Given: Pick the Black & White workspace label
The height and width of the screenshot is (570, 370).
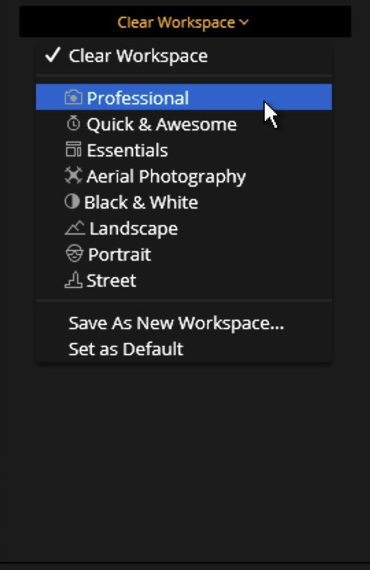Looking at the screenshot, I should click(141, 203).
